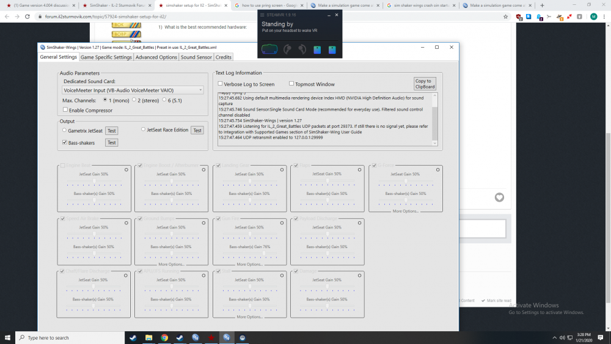Click the text log scrollbar down arrow

pyautogui.click(x=435, y=144)
